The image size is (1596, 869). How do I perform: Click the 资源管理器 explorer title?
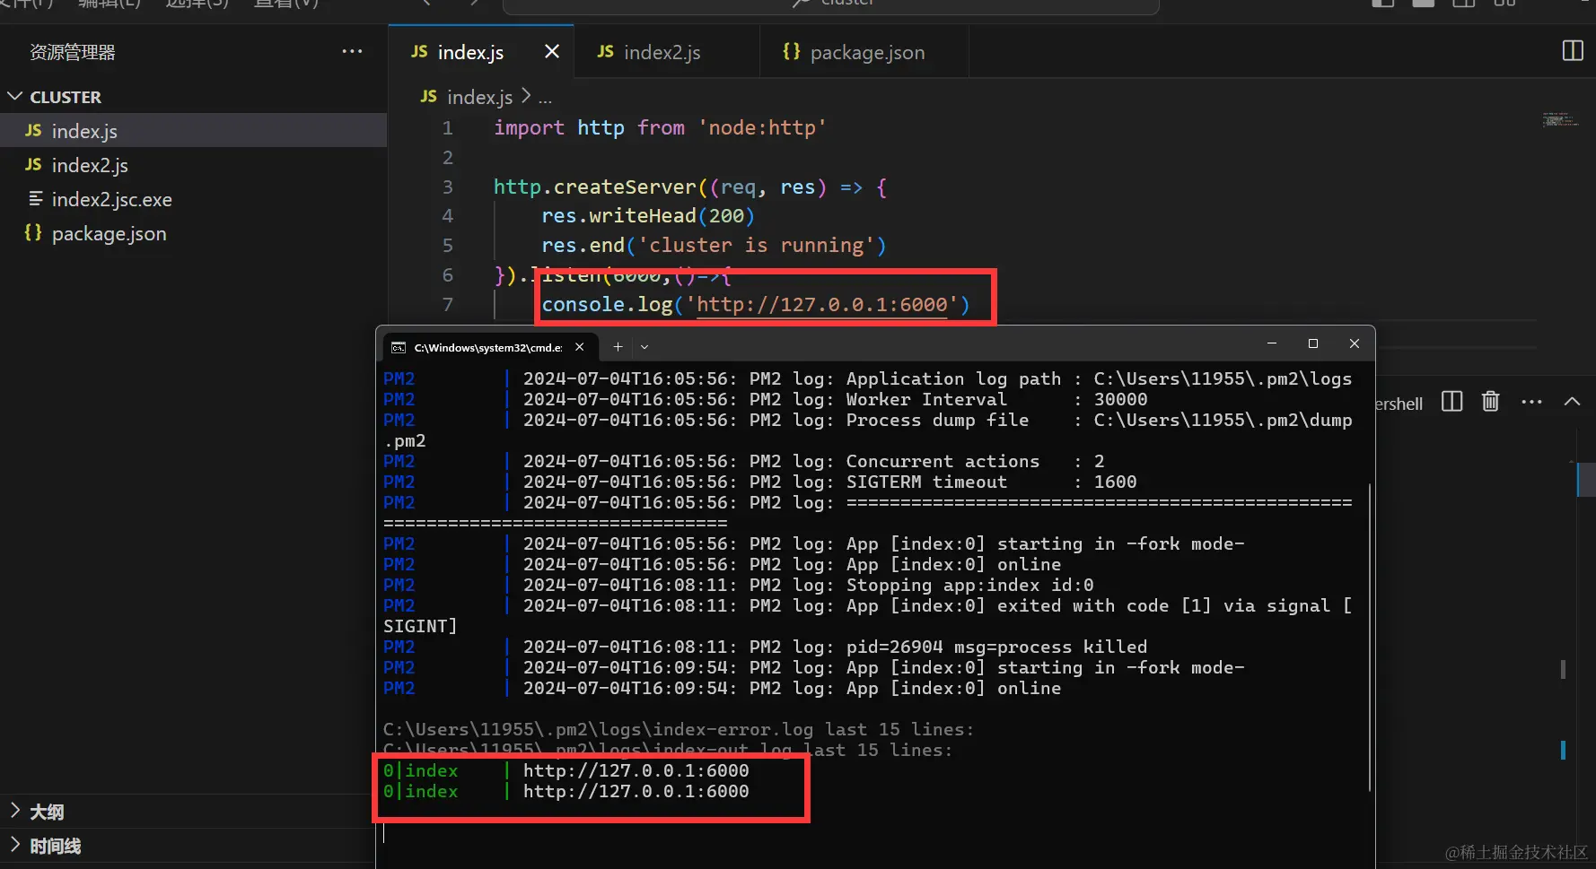point(73,52)
